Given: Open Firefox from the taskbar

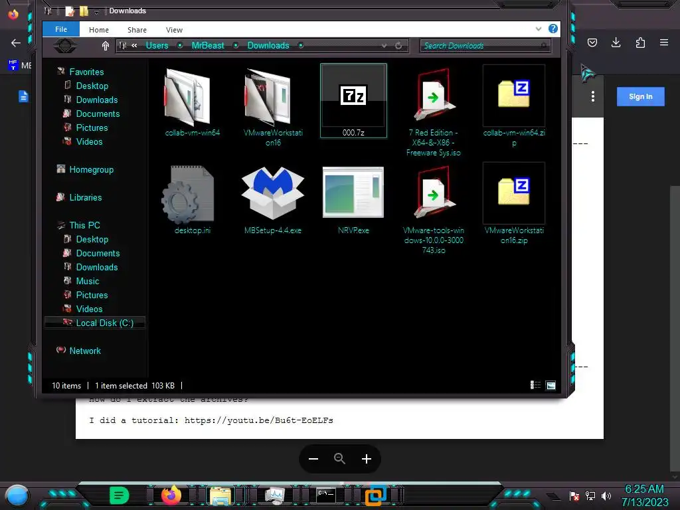Looking at the screenshot, I should pos(171,495).
